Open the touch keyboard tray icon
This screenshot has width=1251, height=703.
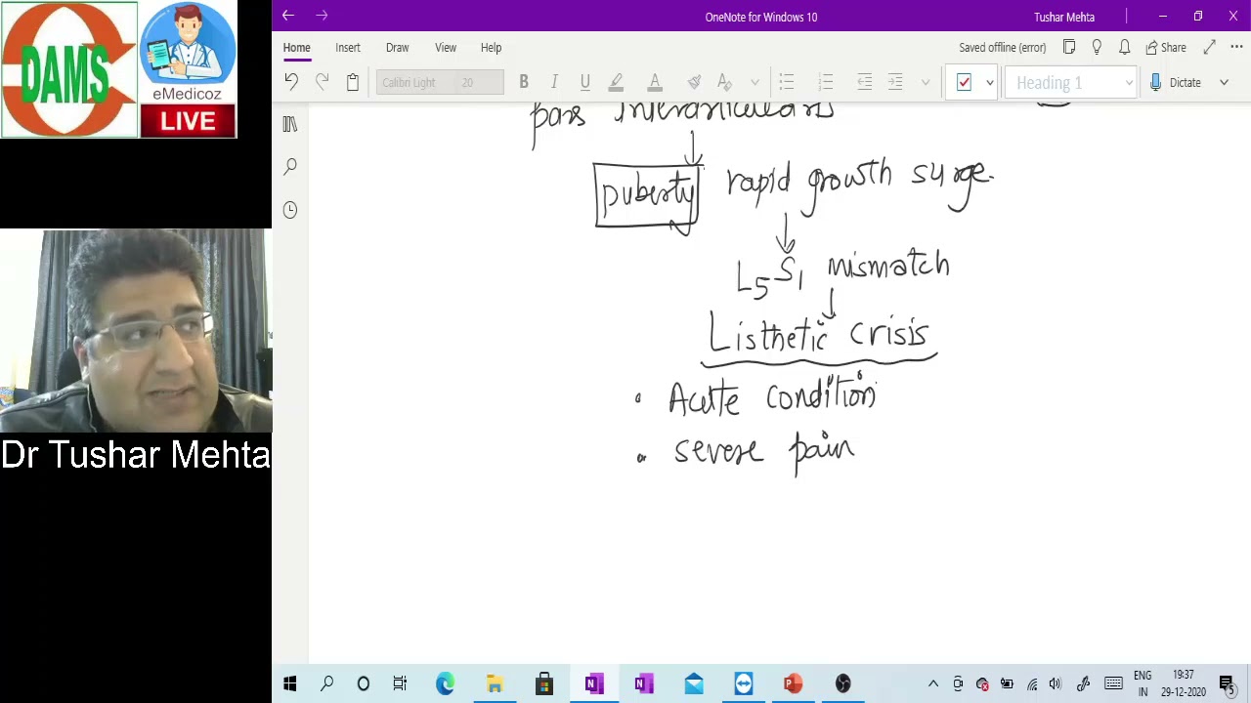tap(1113, 684)
